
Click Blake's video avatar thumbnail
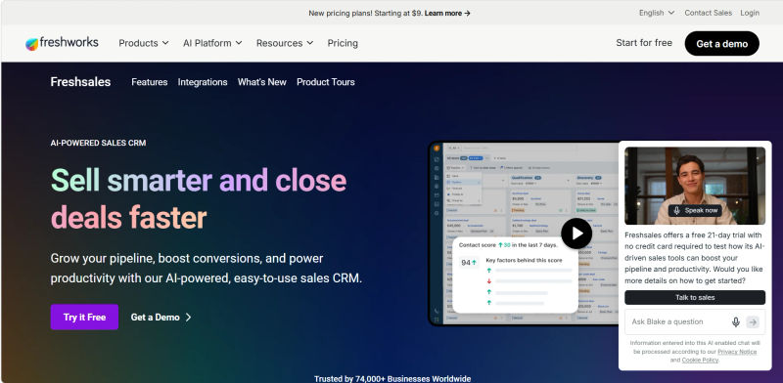[x=695, y=186]
